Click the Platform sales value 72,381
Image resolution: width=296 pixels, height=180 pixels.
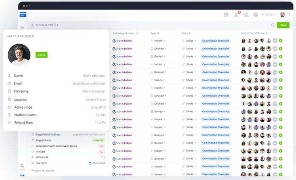pos(100,115)
